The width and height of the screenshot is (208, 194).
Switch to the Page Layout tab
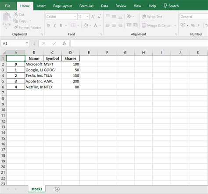(x=62, y=6)
